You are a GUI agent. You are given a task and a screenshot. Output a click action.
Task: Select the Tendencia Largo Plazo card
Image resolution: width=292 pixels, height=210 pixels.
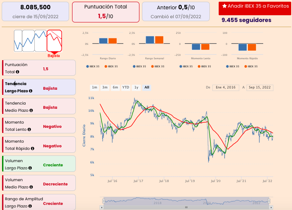click(39, 87)
